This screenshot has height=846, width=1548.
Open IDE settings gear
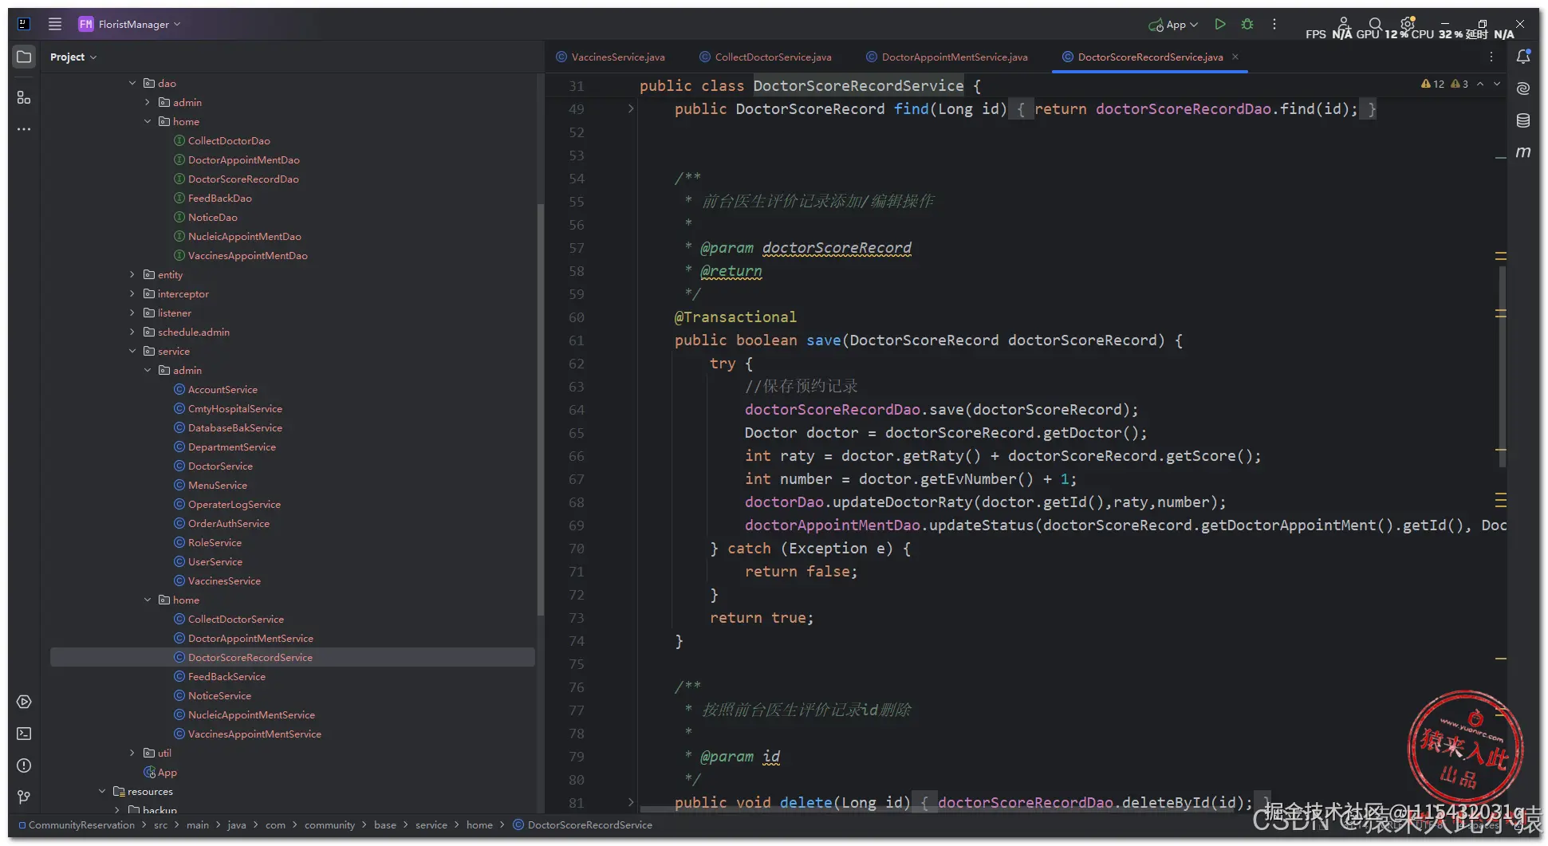coord(1408,23)
